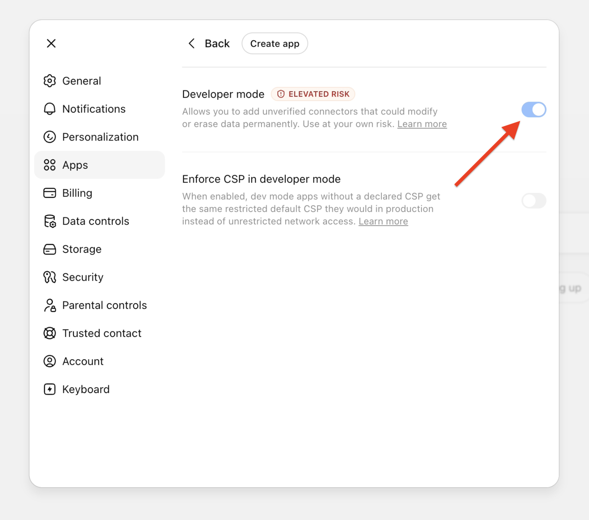Select Apps label in the sidebar
Screen dimensions: 589x520
click(75, 165)
